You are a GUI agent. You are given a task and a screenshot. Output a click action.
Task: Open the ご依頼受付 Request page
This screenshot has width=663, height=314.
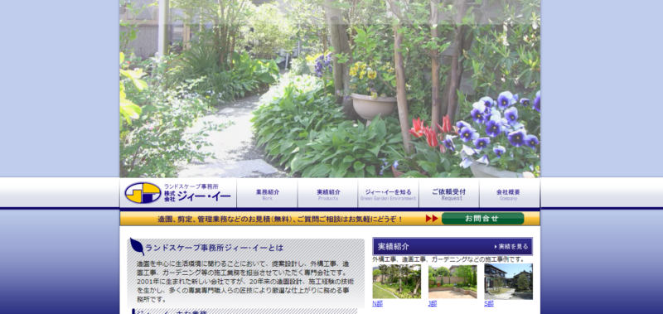point(449,194)
